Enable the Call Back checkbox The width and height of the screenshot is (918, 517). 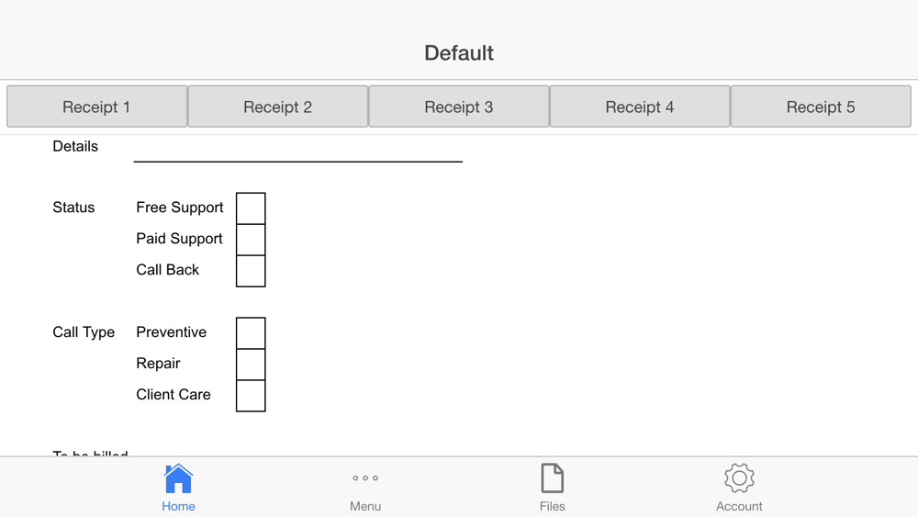pyautogui.click(x=251, y=271)
